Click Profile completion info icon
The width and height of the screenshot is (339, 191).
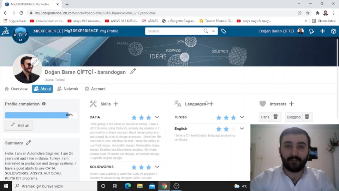coord(44,104)
